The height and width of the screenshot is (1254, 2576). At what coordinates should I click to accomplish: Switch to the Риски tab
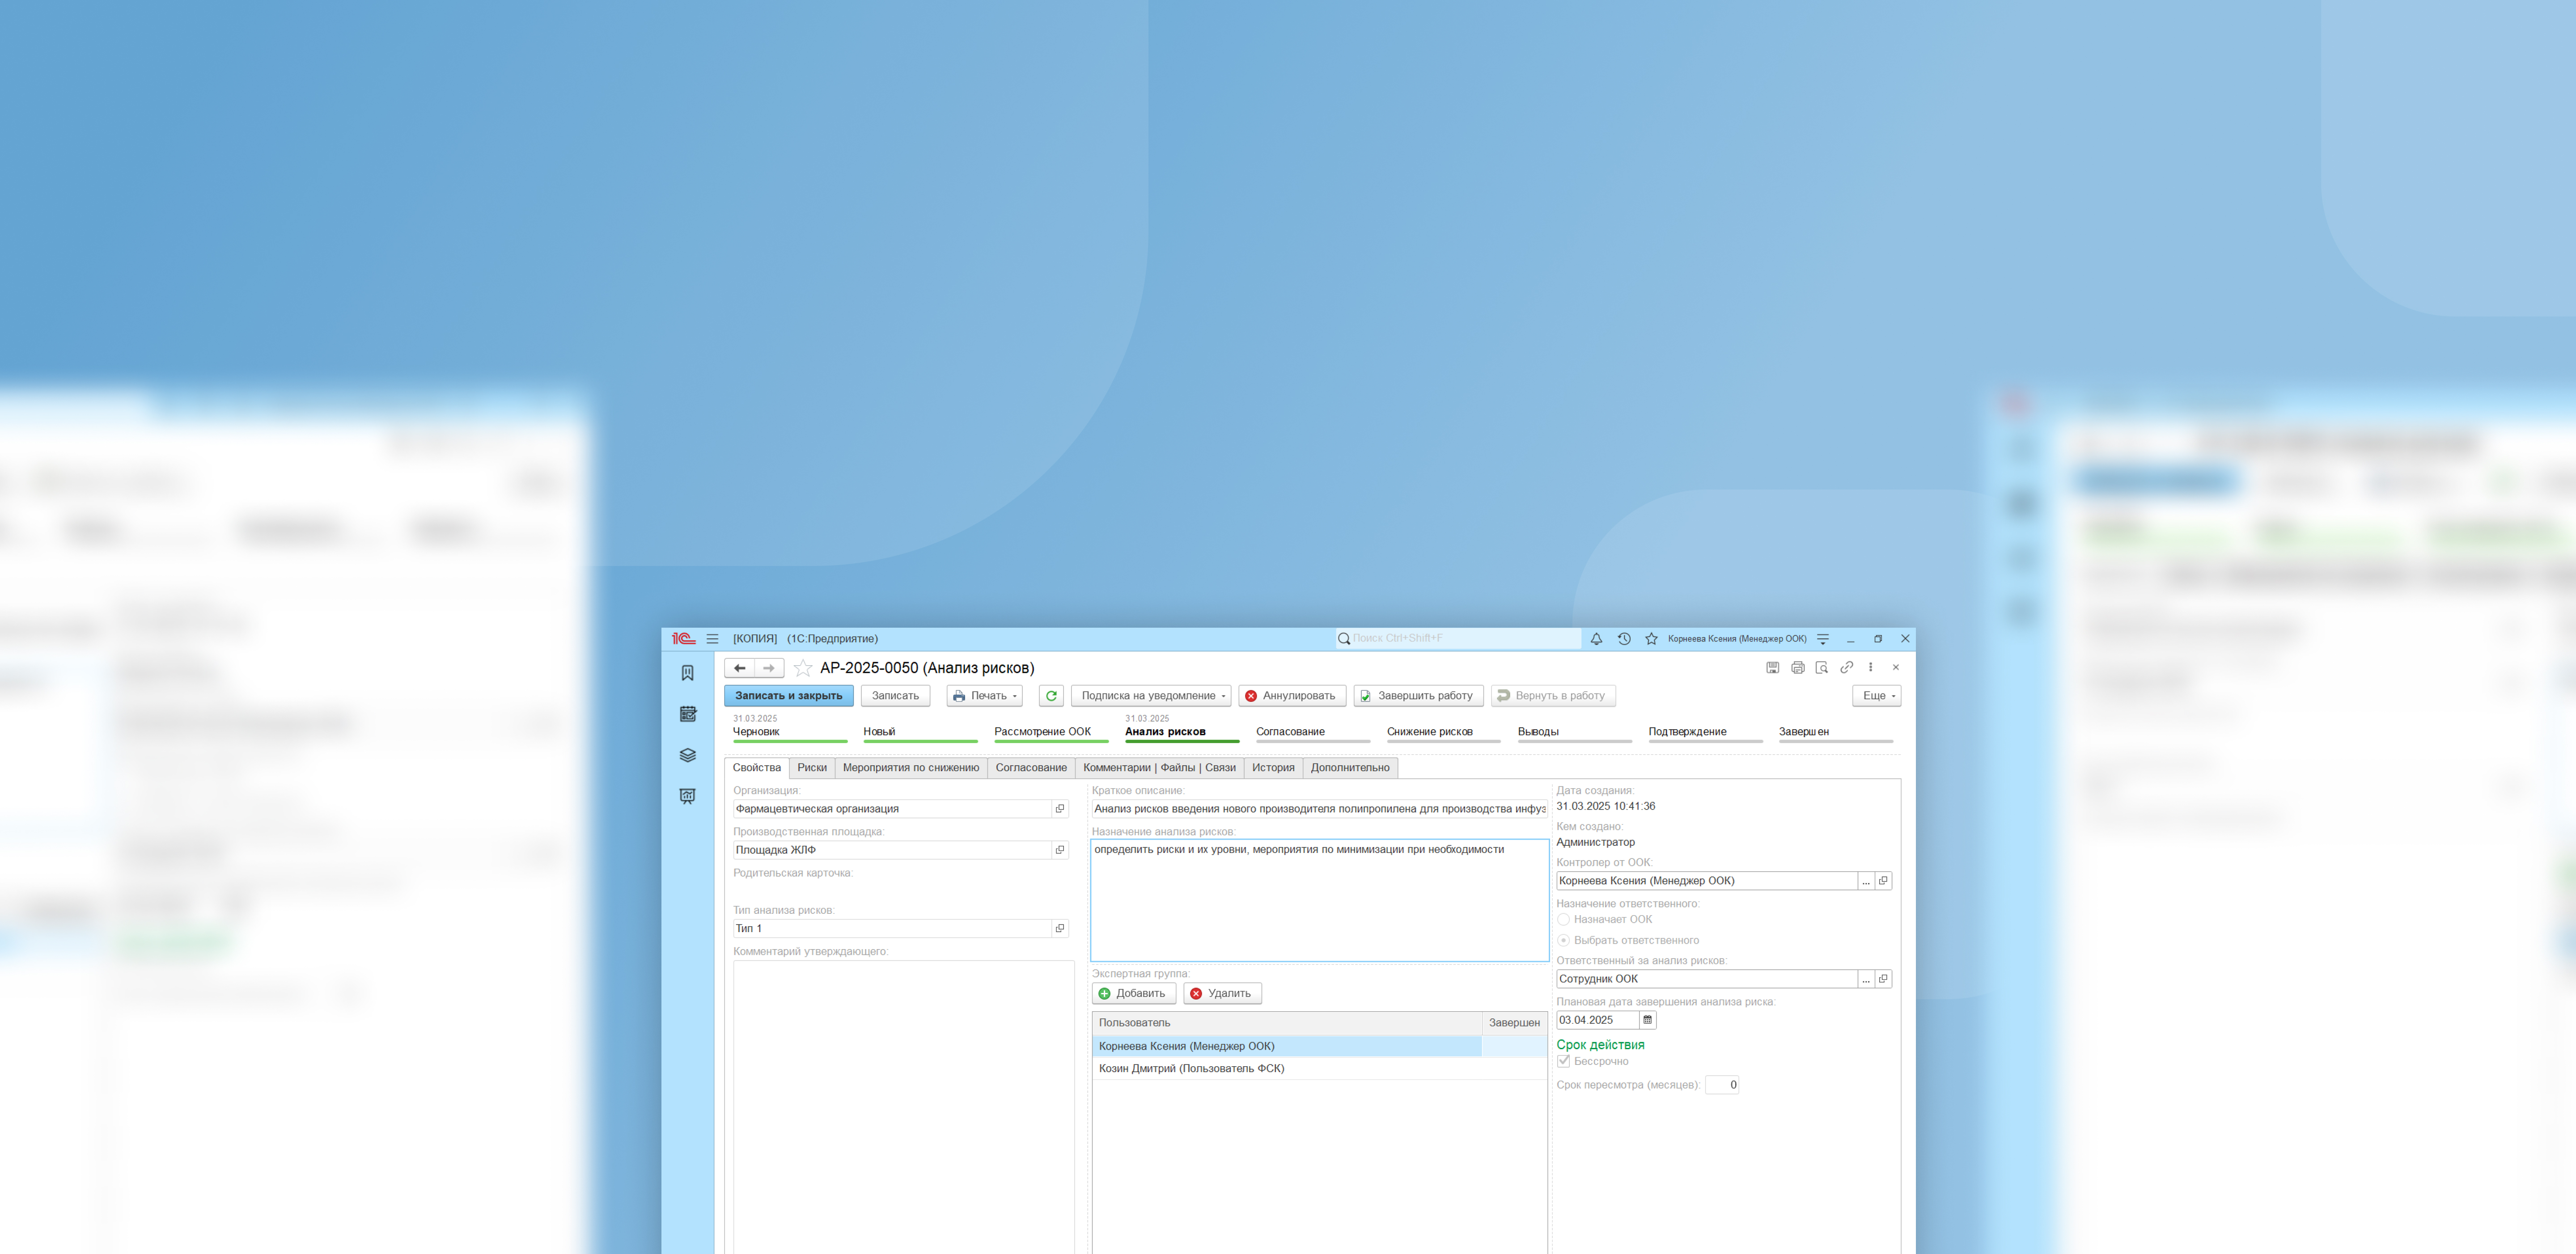click(812, 768)
